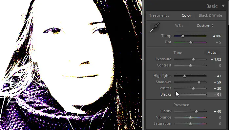Click the Tone section label
The image size is (229, 130).
[178, 53]
